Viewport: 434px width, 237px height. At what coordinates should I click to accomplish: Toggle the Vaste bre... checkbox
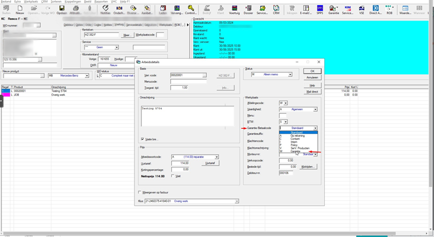pos(143,139)
